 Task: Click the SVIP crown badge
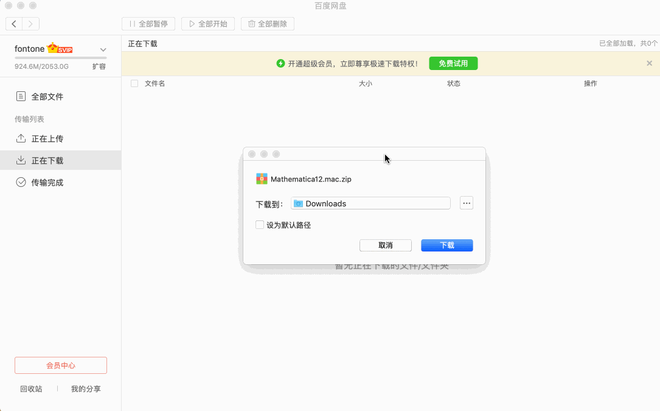coord(60,48)
